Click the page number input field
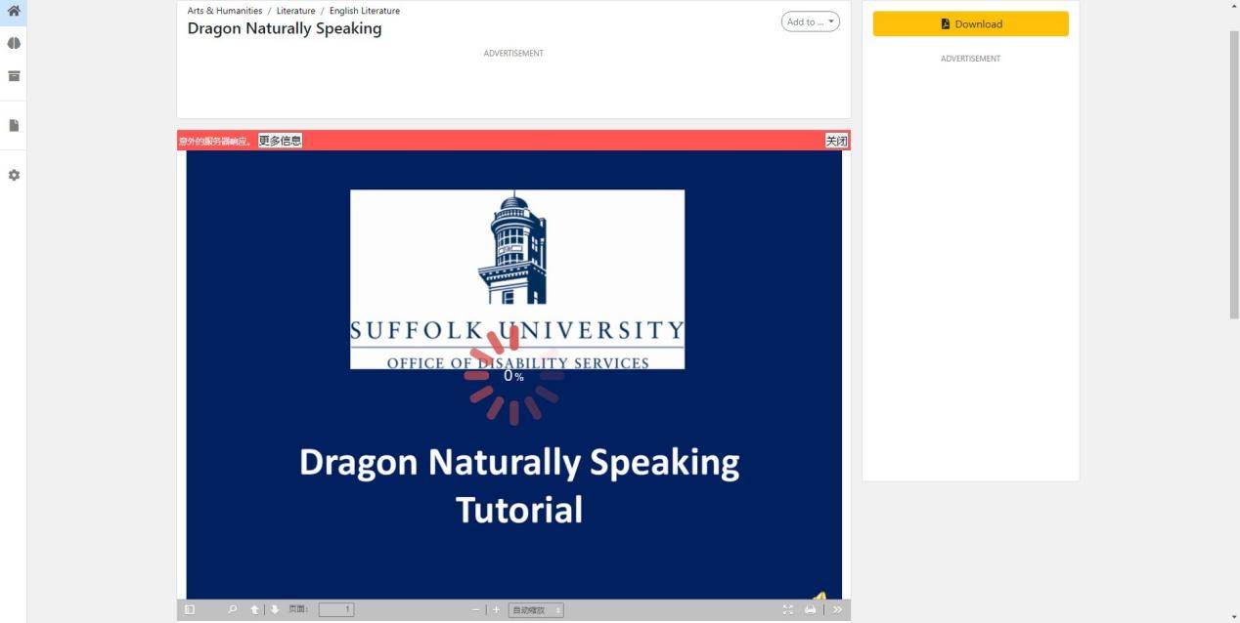Image resolution: width=1240 pixels, height=623 pixels. point(336,609)
